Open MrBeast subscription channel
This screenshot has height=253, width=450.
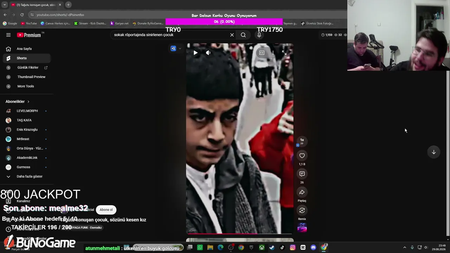[27, 139]
